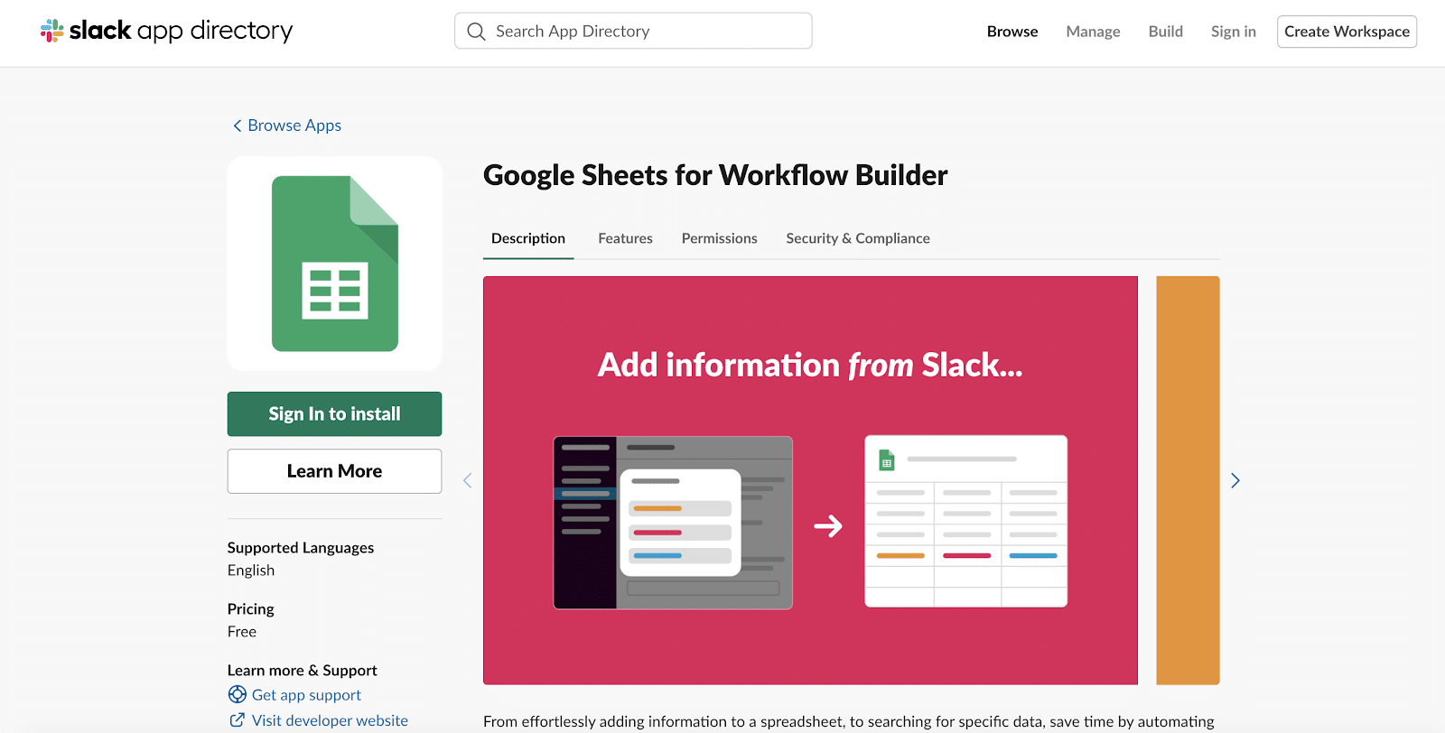1445x733 pixels.
Task: Click the English language value
Action: click(251, 571)
